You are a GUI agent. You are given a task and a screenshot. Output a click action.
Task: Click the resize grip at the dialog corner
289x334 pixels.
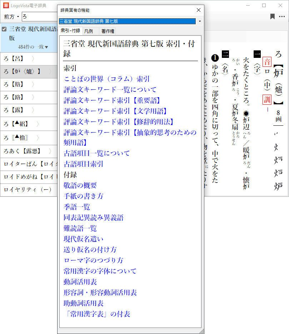(x=202, y=331)
